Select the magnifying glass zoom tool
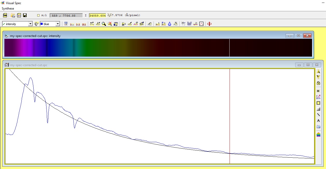326x169 pixels. [104, 24]
